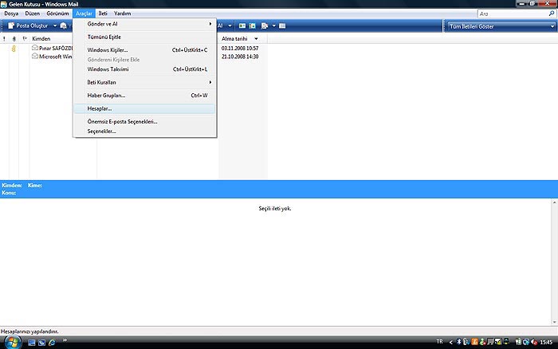558x349 pixels.
Task: Click the sort arrow in Alma tarihi header
Action: 256,39
